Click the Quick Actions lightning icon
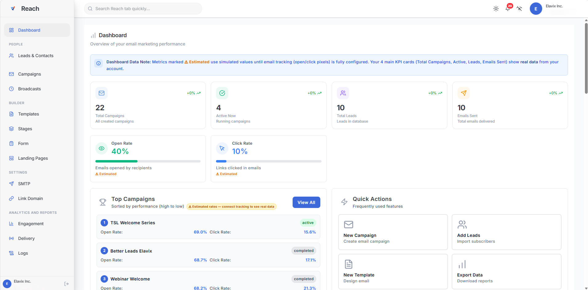This screenshot has height=290, width=588. [x=344, y=202]
